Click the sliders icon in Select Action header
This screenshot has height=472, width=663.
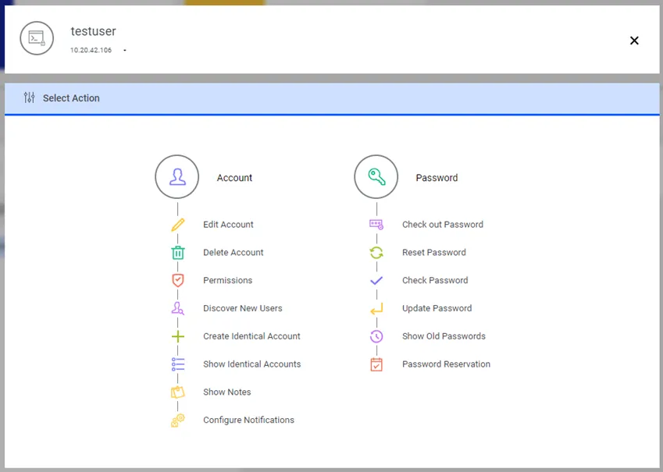point(29,98)
